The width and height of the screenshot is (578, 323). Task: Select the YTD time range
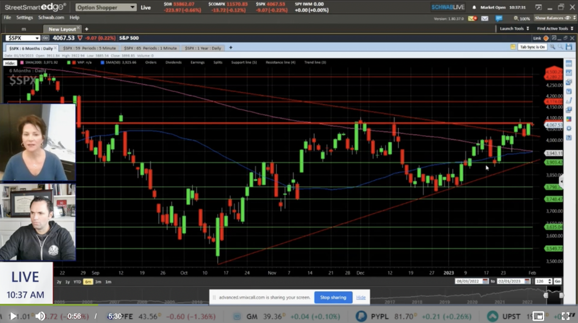(77, 282)
